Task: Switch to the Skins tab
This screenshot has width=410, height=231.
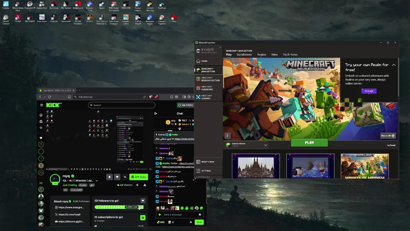Action: [275, 55]
